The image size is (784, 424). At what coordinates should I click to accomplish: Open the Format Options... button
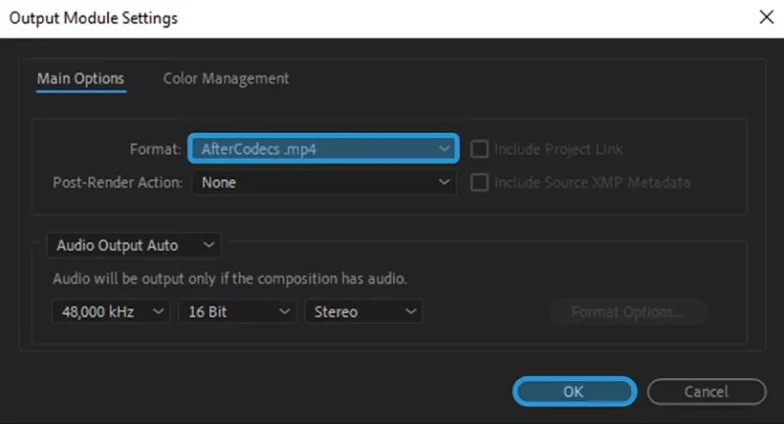click(627, 312)
